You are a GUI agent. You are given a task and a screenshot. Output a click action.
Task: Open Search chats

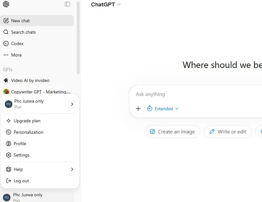37,32
